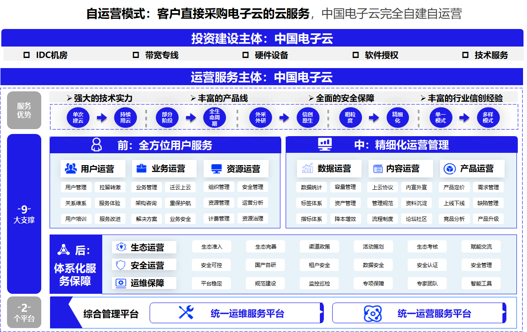The height and width of the screenshot is (332, 527).
Task: Select the 安全运营 shield icon
Action: tap(121, 265)
